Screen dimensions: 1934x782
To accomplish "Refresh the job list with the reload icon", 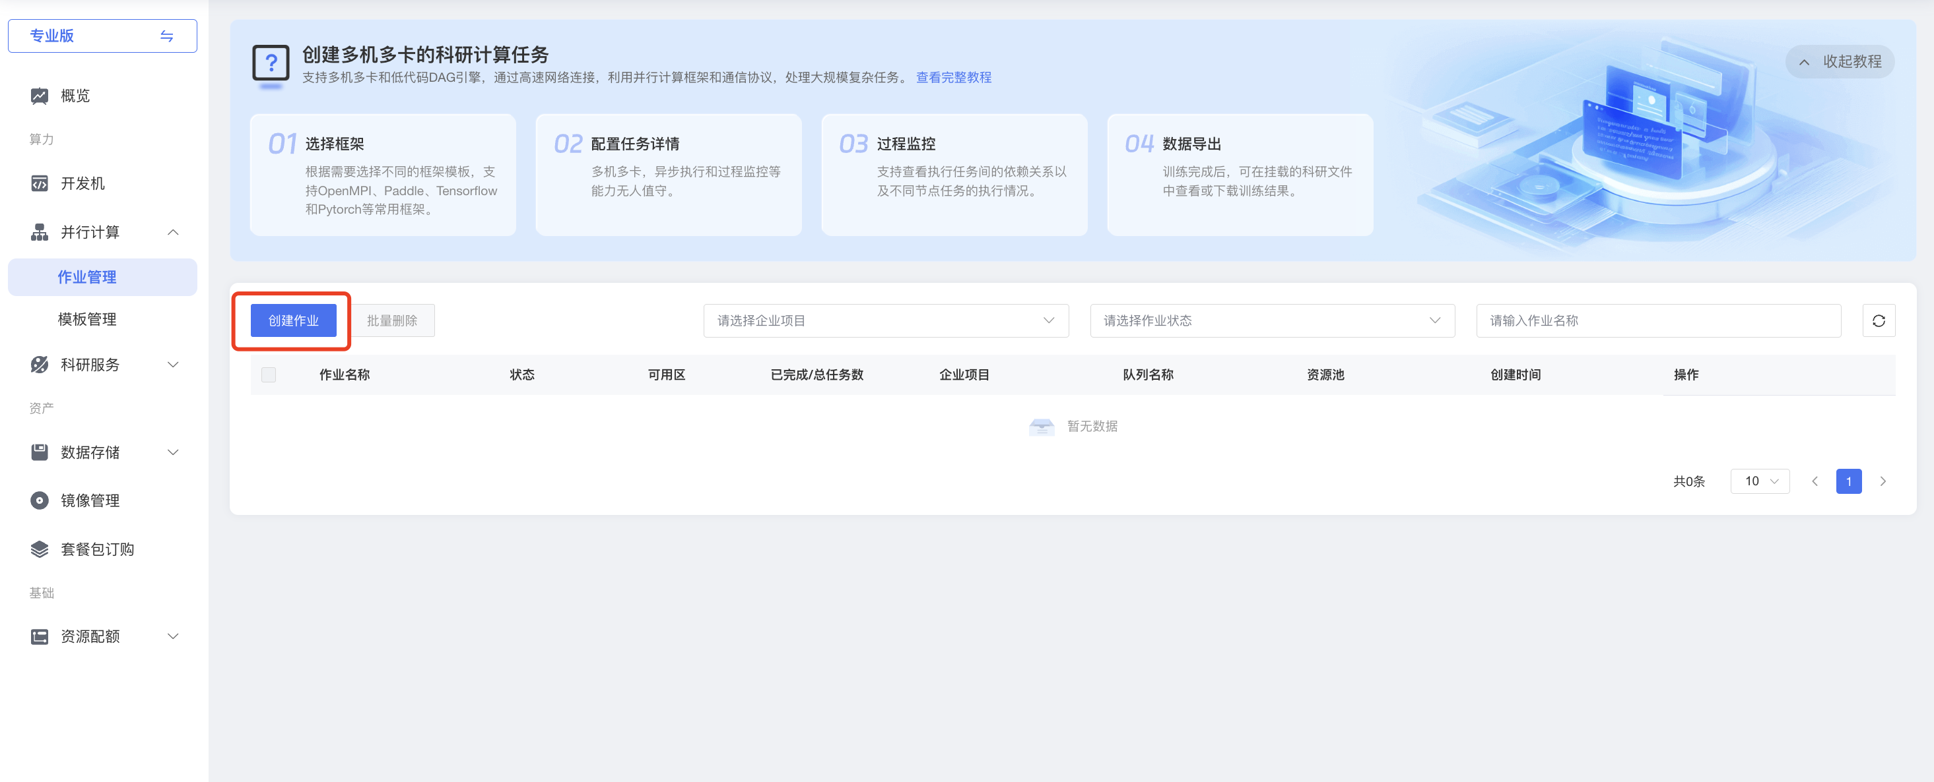I will pyautogui.click(x=1879, y=321).
